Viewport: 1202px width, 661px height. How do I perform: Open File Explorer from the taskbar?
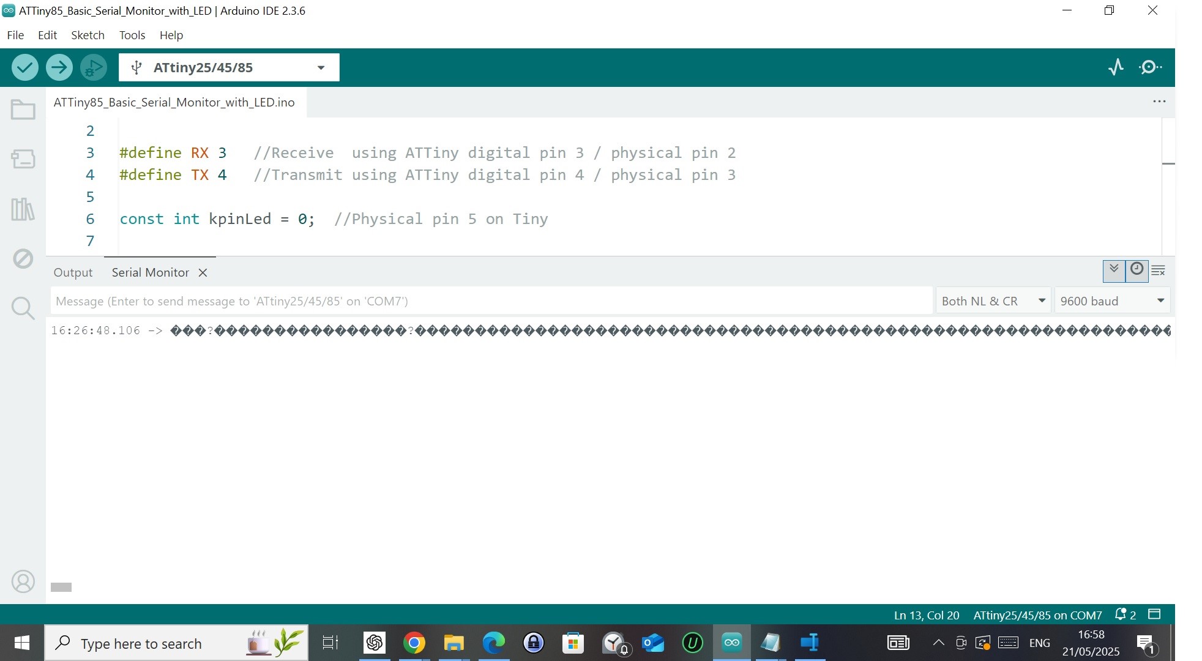[x=454, y=643]
